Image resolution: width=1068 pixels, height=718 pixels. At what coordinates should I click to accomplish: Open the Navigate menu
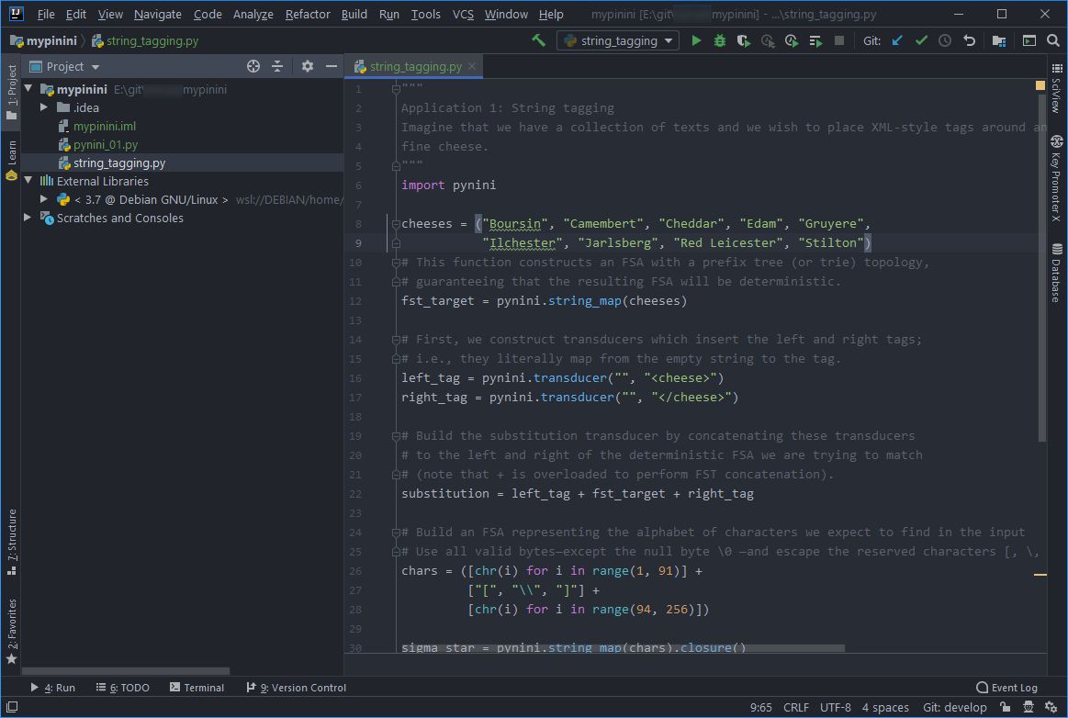click(157, 14)
